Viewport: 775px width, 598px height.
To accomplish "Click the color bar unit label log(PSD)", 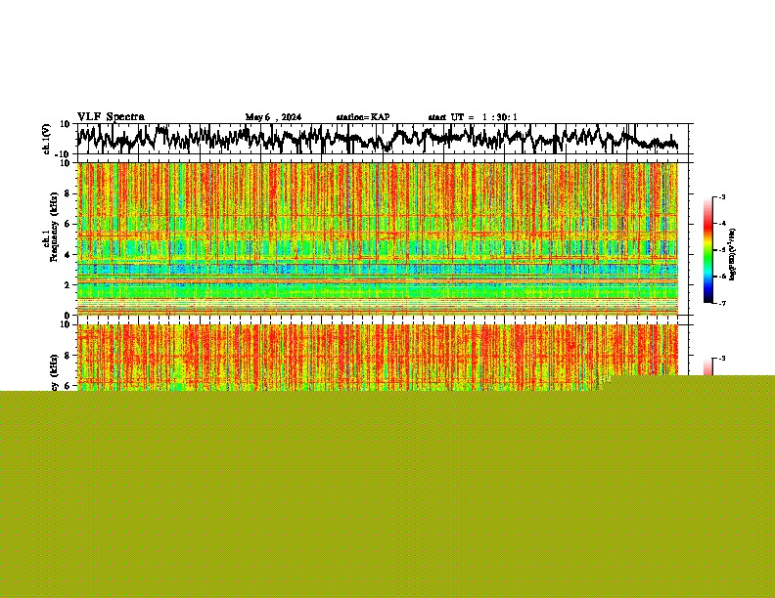I will pos(733,255).
